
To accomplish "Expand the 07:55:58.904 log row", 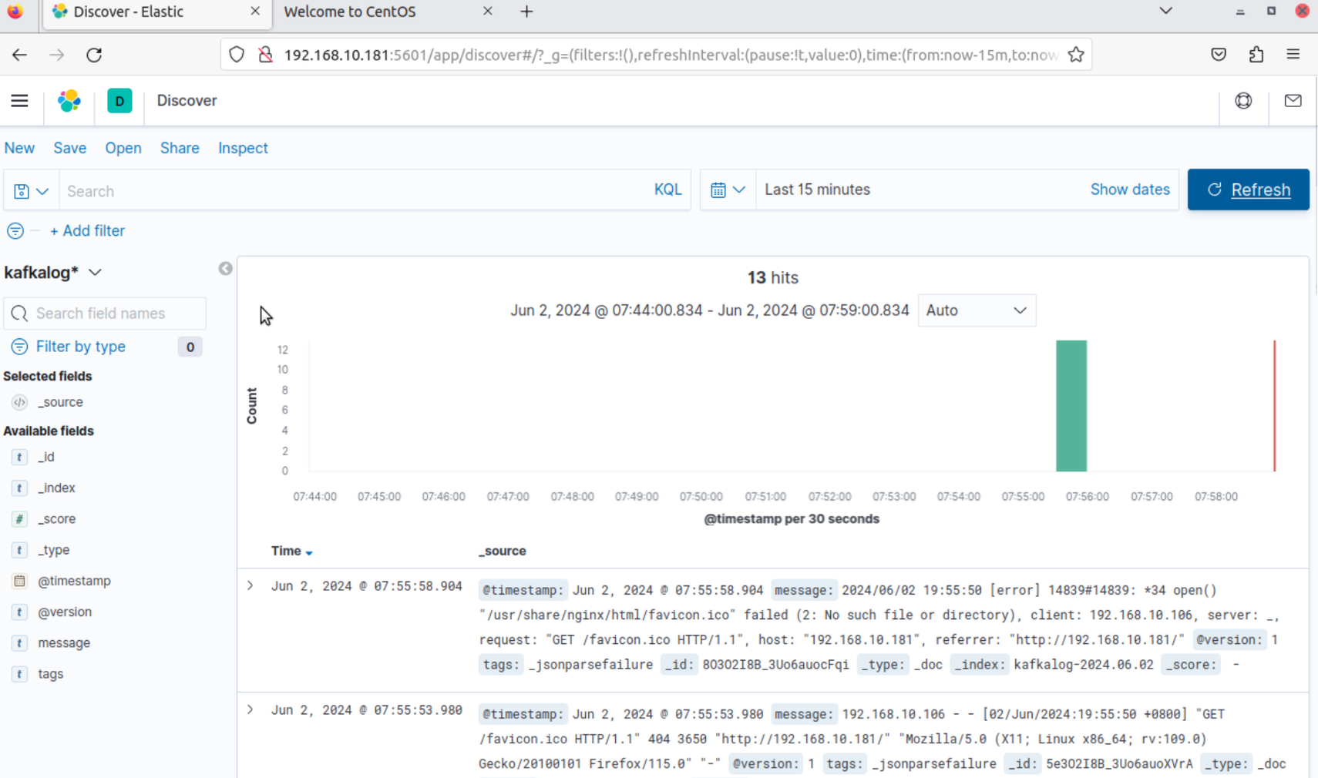I will [x=250, y=585].
